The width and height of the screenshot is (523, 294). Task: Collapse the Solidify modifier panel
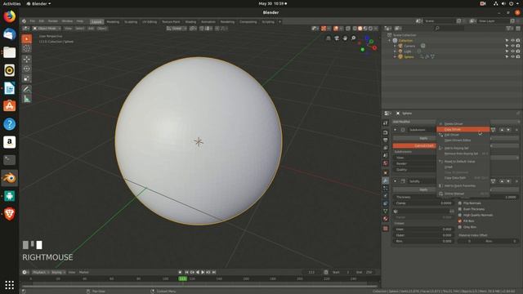pos(396,181)
